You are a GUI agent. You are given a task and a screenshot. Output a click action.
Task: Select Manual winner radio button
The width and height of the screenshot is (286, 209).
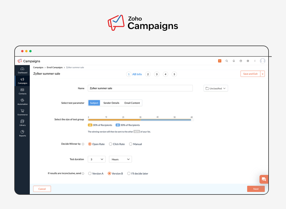131,144
